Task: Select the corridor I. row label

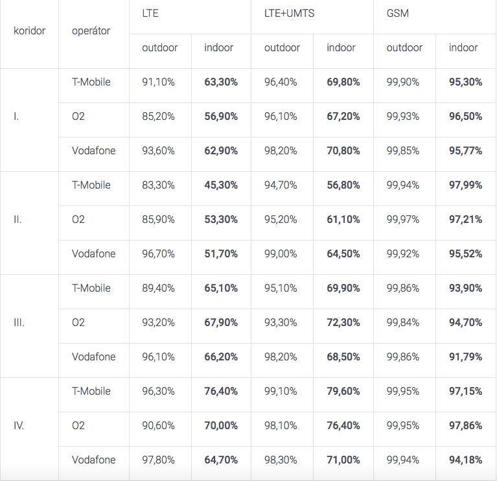Action: (16, 117)
